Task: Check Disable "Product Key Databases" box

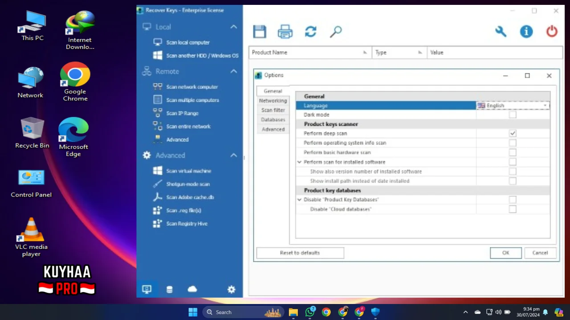Action: click(513, 200)
